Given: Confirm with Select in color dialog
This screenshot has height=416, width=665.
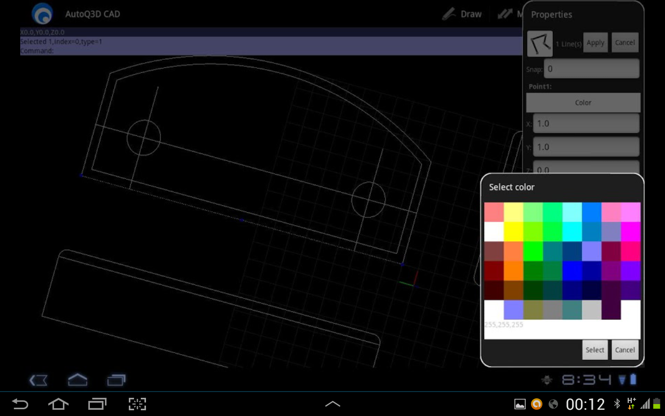Looking at the screenshot, I should click(595, 350).
